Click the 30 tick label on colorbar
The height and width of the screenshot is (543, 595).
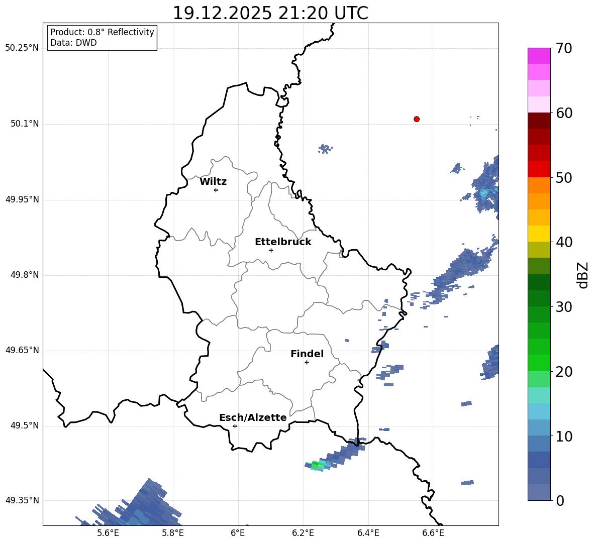(564, 307)
